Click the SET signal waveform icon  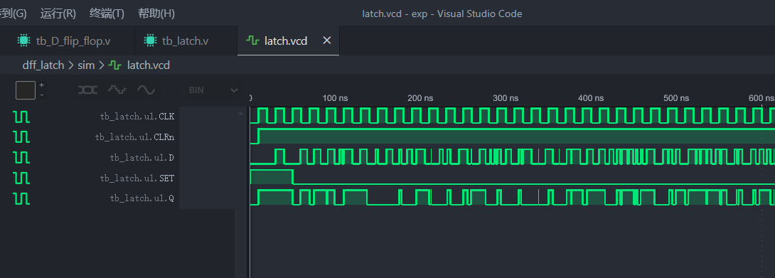[x=21, y=178]
